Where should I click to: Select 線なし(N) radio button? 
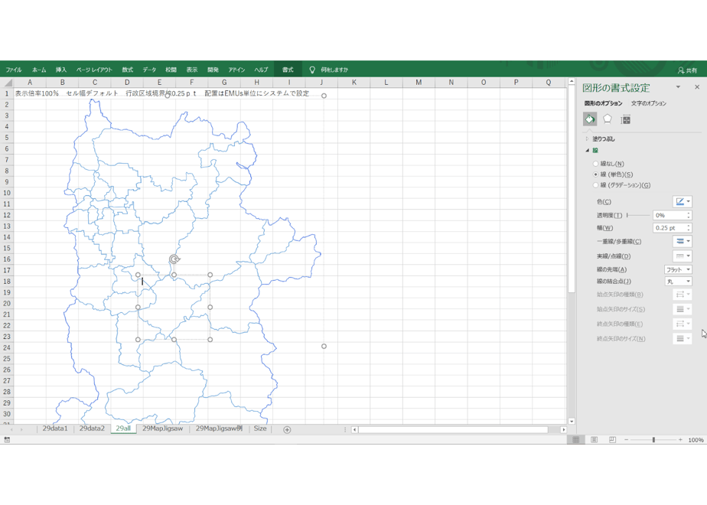[x=595, y=164]
